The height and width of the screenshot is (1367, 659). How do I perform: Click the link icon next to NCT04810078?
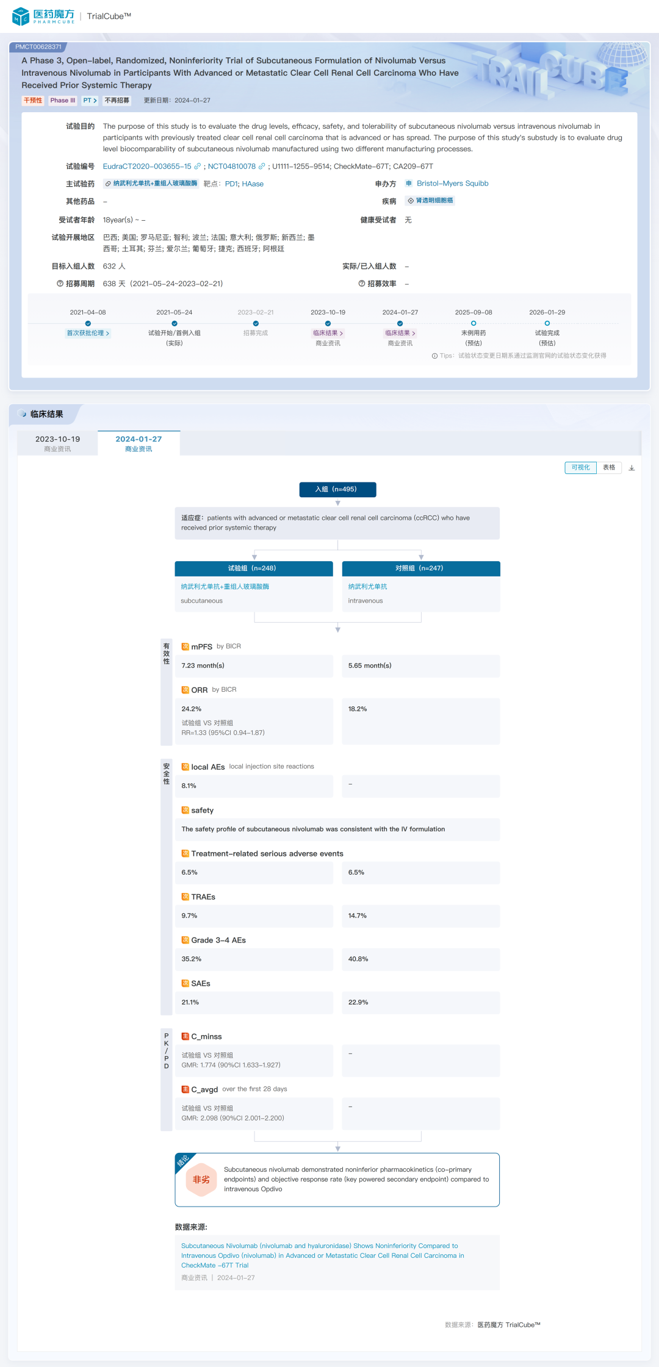tap(262, 167)
